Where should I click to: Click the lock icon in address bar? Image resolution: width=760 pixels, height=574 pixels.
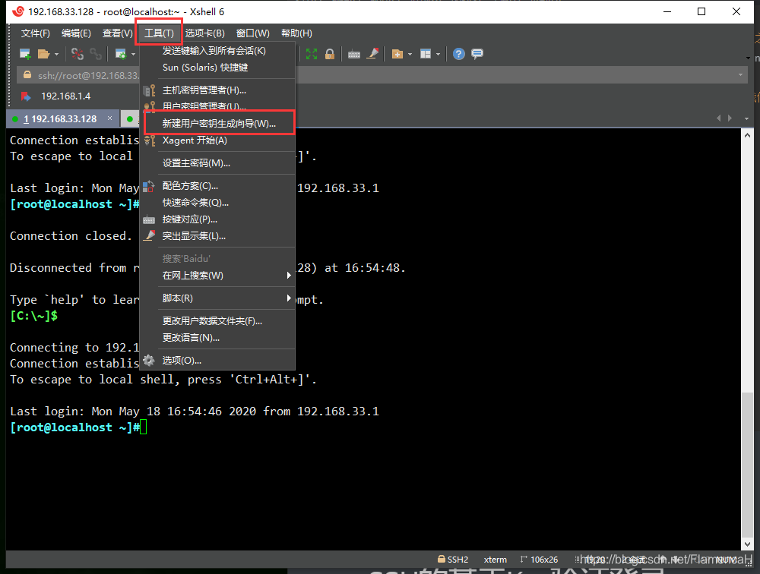(x=27, y=75)
